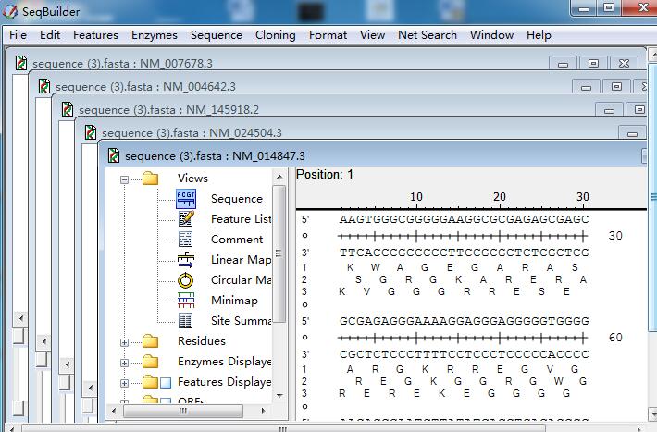Viewport: 657px width, 432px height.
Task: Open the Site Summary view icon
Action: click(x=186, y=321)
